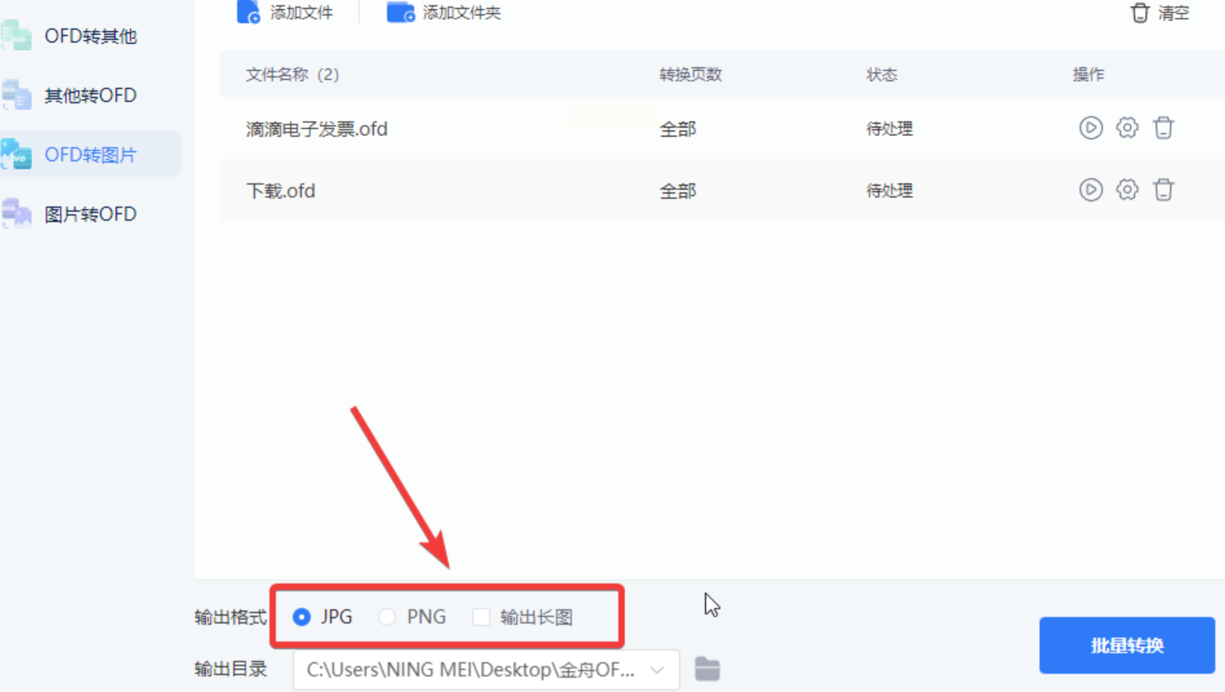The height and width of the screenshot is (692, 1225).
Task: Expand the output directory dropdown
Action: pyautogui.click(x=658, y=670)
